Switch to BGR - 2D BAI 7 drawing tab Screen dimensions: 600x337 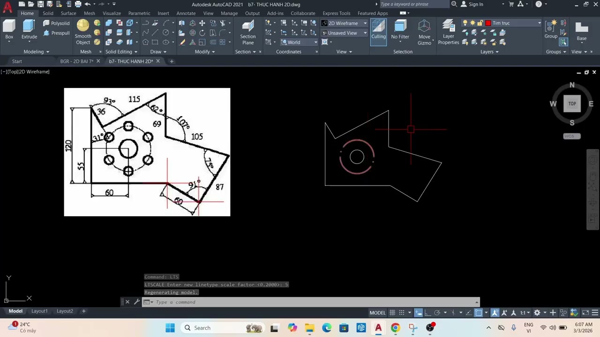76,61
